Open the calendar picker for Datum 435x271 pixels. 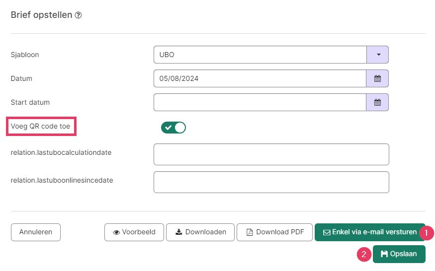(x=377, y=78)
